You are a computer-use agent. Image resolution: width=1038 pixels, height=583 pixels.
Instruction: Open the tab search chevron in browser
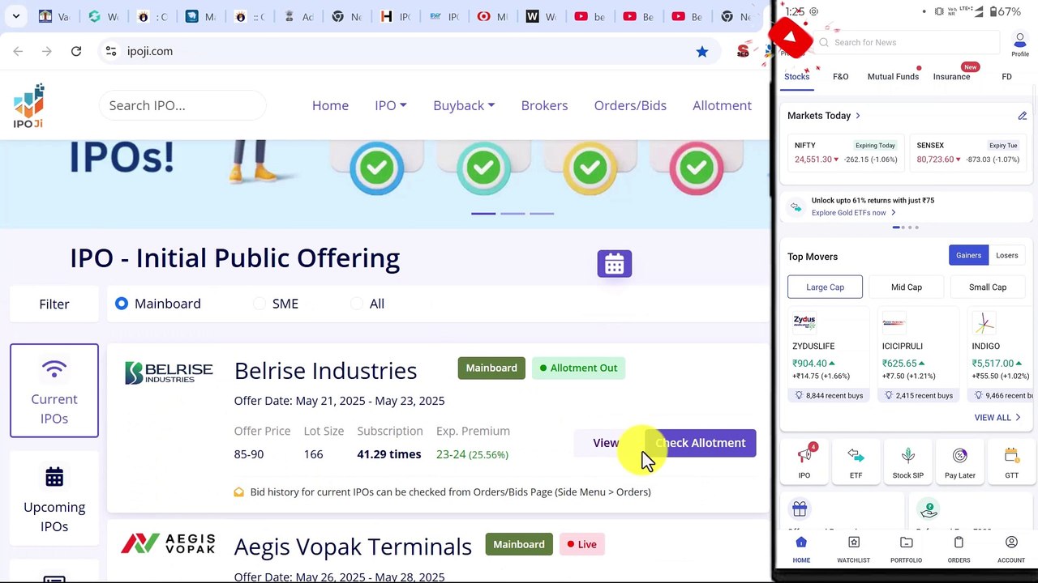(x=16, y=16)
